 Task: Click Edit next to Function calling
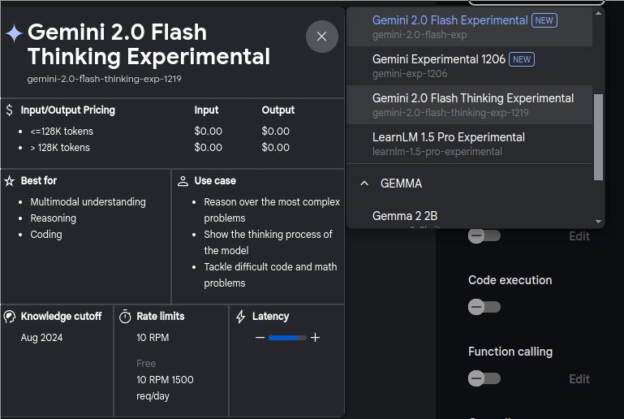579,378
